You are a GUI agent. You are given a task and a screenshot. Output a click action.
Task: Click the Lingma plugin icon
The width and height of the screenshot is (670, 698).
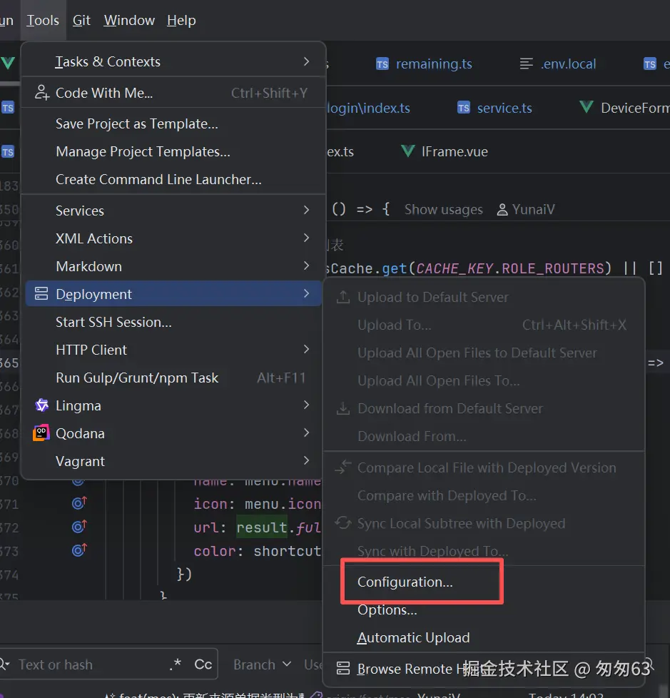pos(42,405)
